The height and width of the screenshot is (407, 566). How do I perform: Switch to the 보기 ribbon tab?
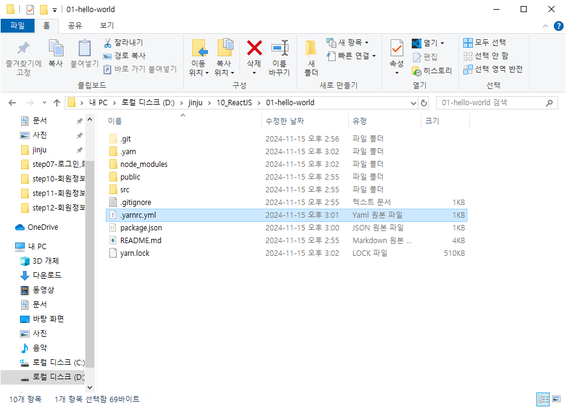tap(107, 25)
